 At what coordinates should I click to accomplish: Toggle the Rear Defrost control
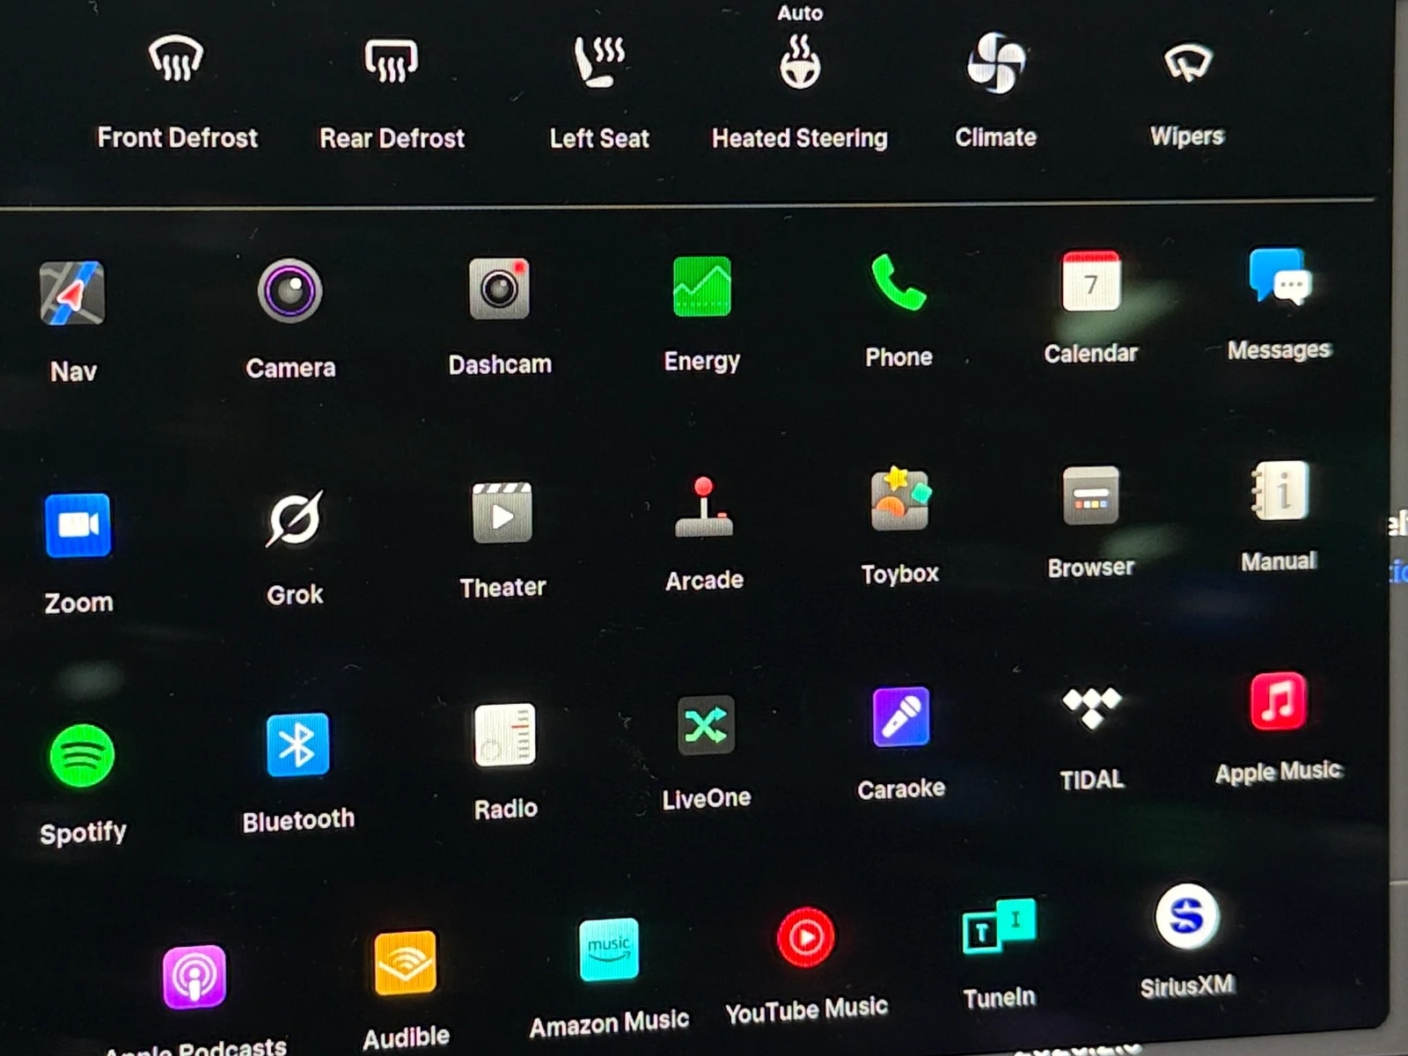click(392, 62)
